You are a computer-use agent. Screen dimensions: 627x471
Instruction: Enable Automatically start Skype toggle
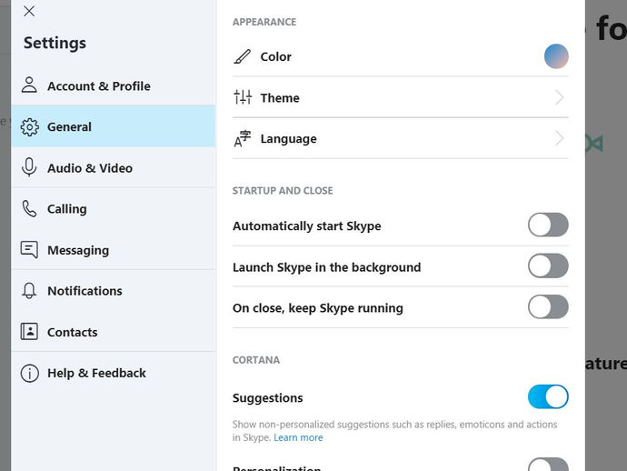click(548, 225)
